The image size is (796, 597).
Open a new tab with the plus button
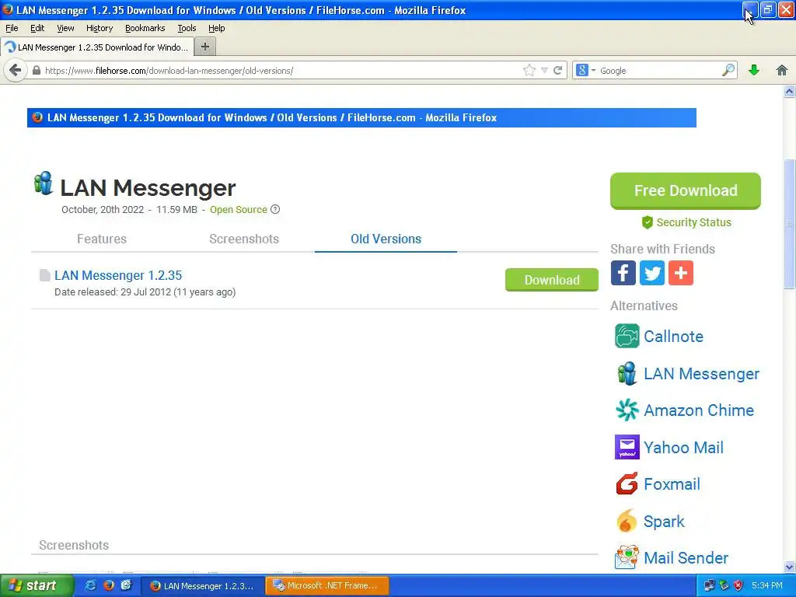(x=205, y=47)
